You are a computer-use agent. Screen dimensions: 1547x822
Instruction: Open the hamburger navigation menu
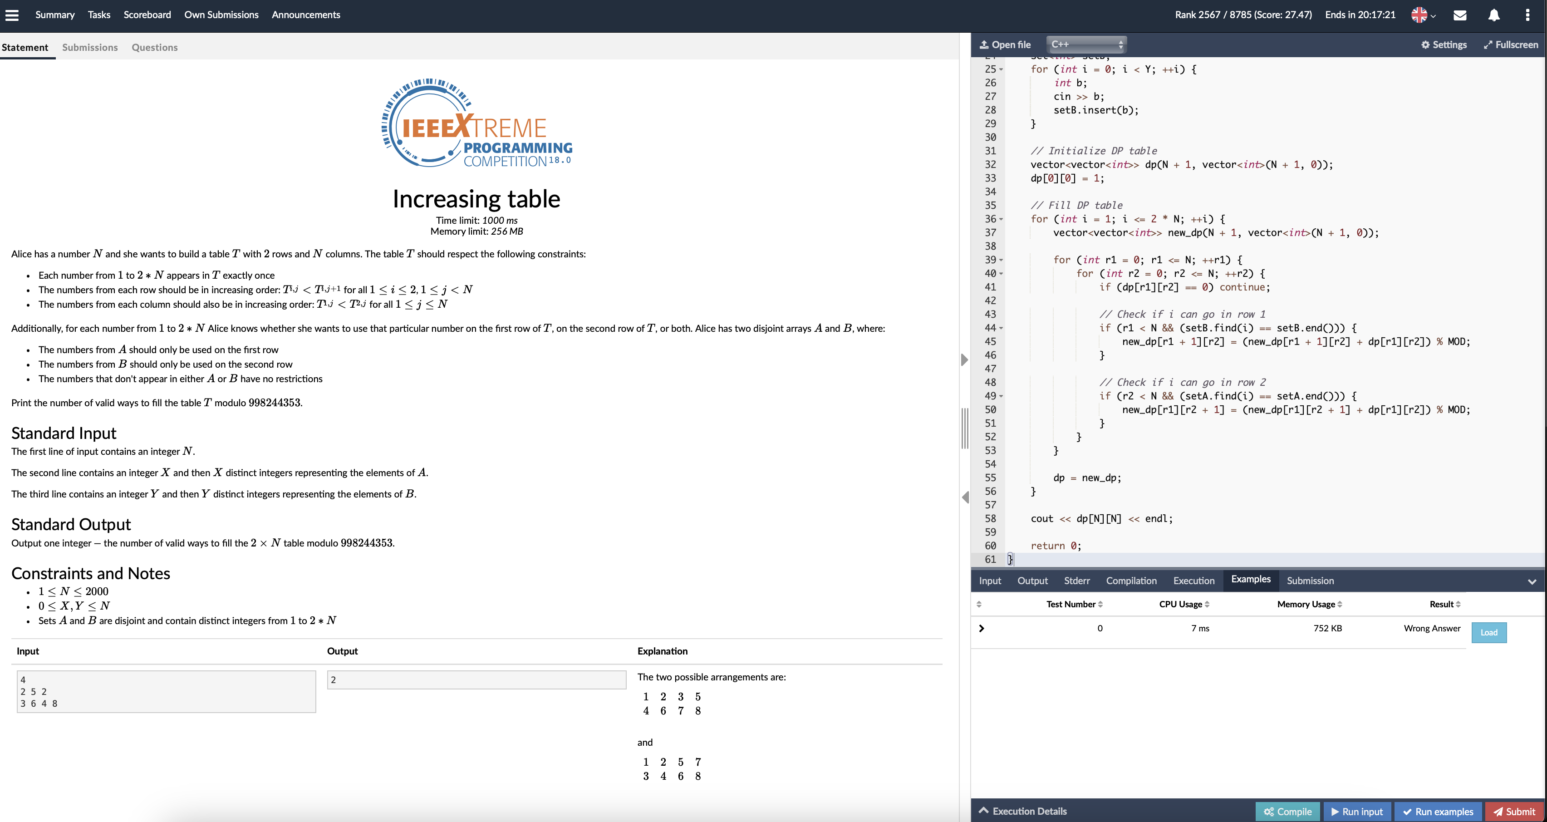pyautogui.click(x=12, y=15)
